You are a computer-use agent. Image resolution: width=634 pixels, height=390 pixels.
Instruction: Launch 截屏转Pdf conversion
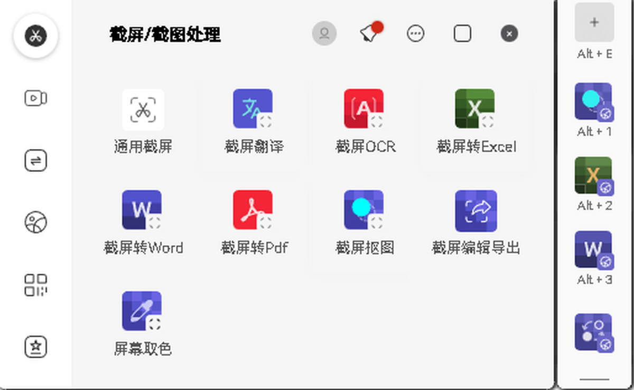[x=254, y=223]
